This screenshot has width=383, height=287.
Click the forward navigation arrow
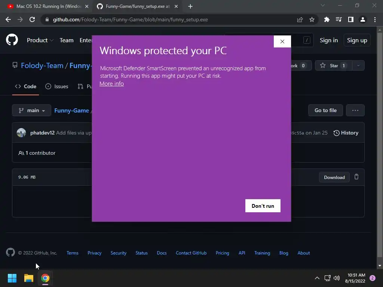[20, 19]
